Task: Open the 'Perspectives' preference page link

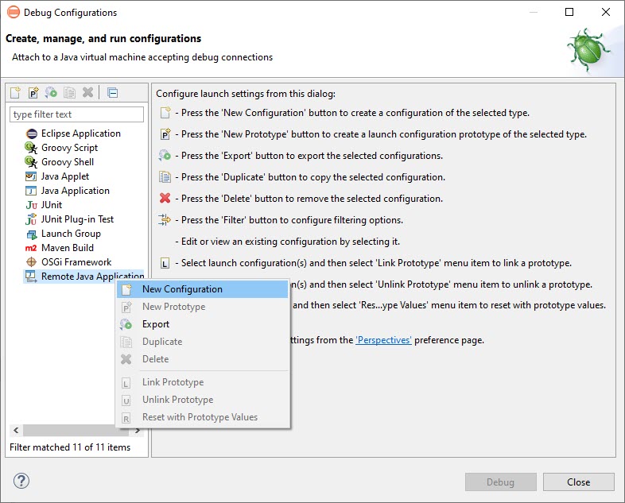Action: (383, 340)
